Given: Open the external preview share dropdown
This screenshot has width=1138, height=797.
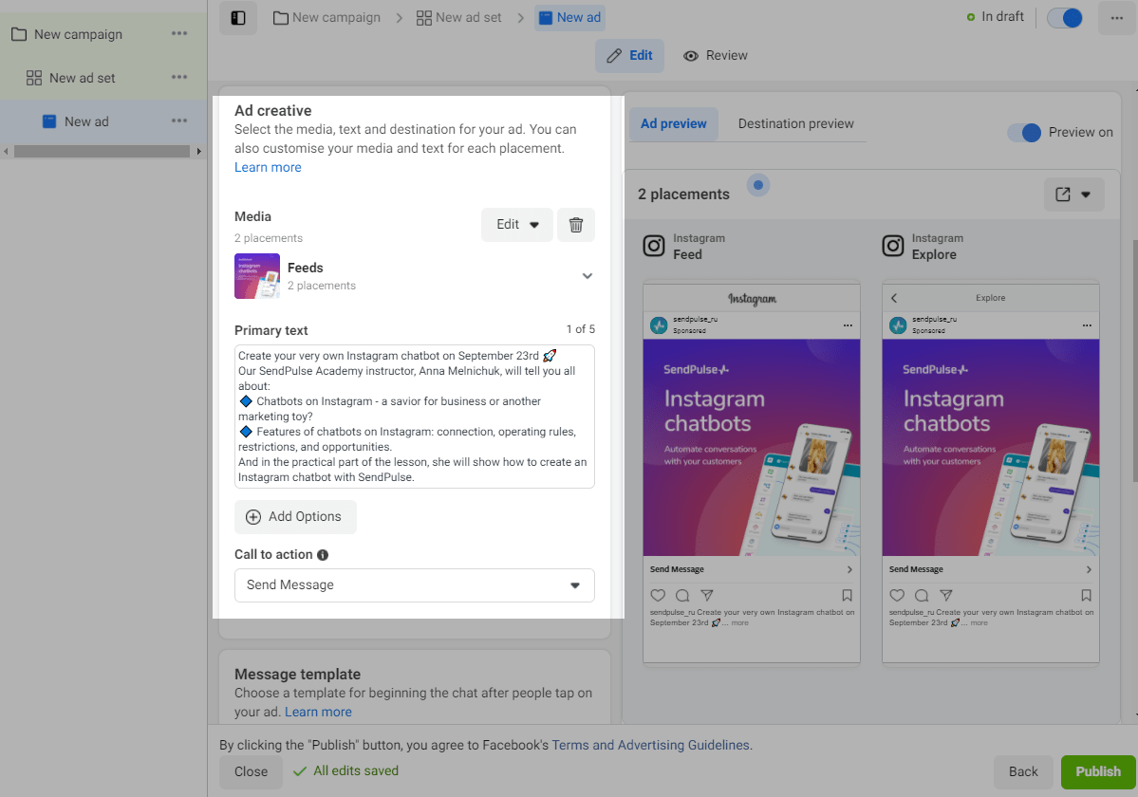Looking at the screenshot, I should point(1073,195).
